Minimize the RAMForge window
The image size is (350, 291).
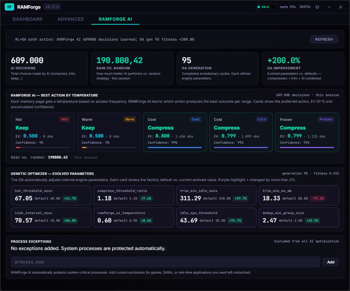click(x=329, y=7)
